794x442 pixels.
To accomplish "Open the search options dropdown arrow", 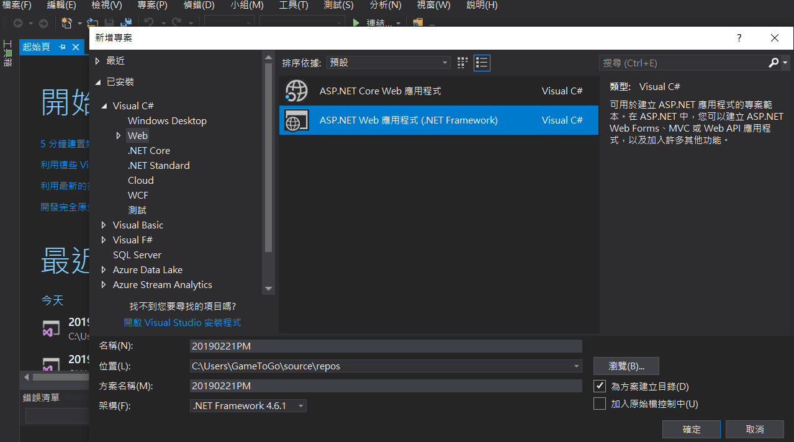I will click(785, 63).
